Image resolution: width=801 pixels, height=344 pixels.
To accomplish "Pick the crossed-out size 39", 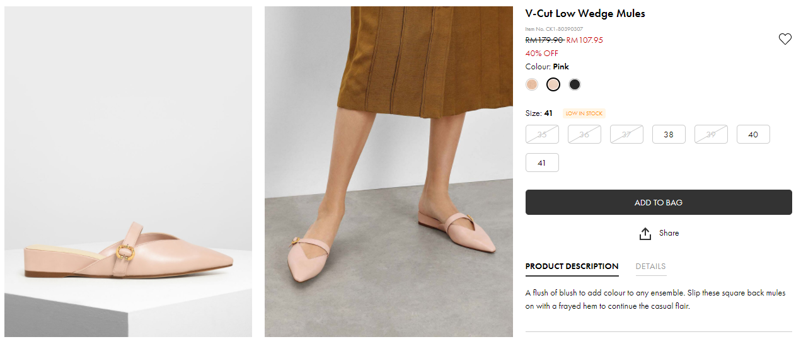I will point(711,134).
